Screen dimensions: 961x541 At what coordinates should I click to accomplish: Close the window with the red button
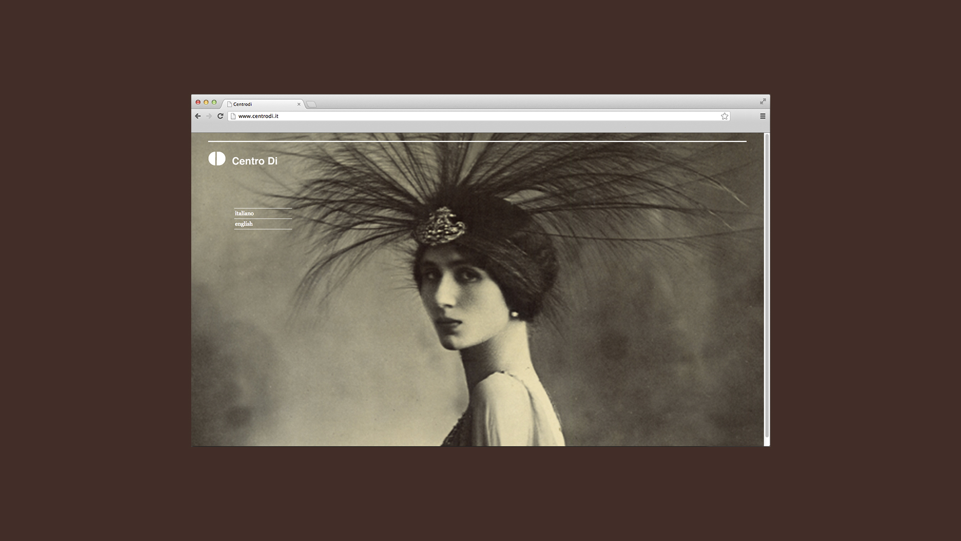coord(198,102)
